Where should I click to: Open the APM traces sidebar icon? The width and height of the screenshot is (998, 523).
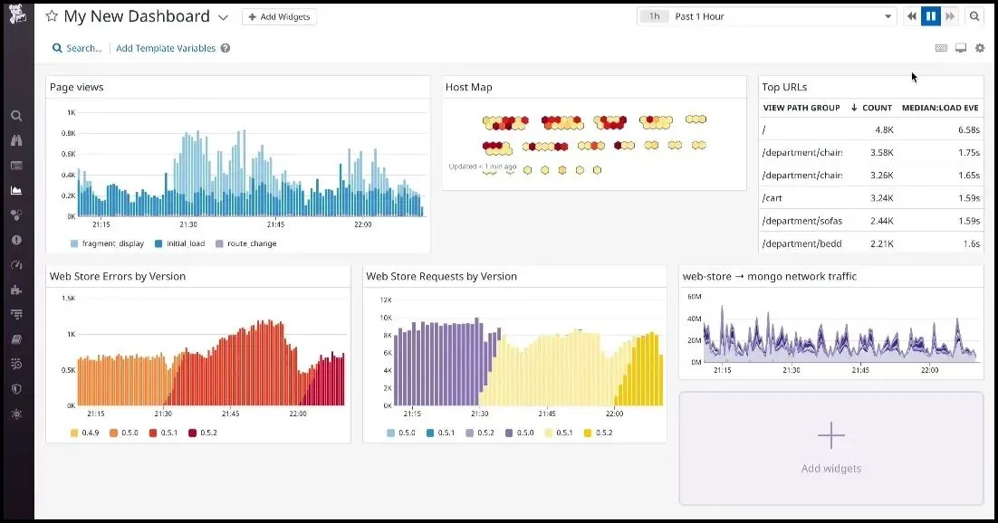click(16, 314)
